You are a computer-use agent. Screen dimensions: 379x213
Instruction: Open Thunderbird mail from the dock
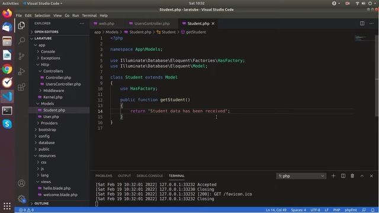pos(7,27)
